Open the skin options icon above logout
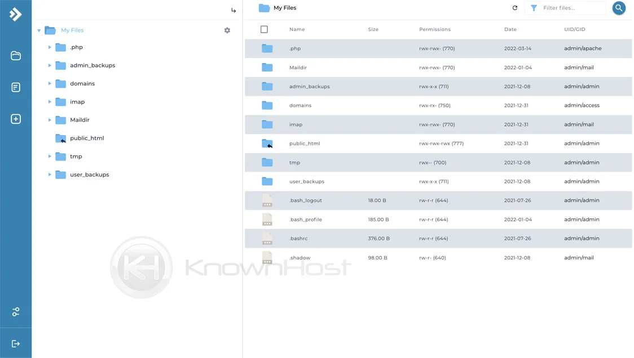The height and width of the screenshot is (358, 634). click(x=15, y=311)
